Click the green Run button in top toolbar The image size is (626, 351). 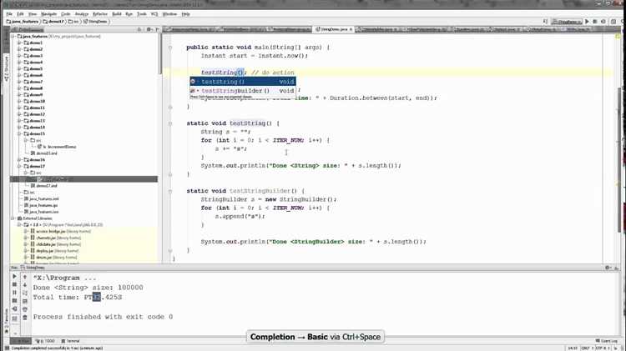pos(587,22)
